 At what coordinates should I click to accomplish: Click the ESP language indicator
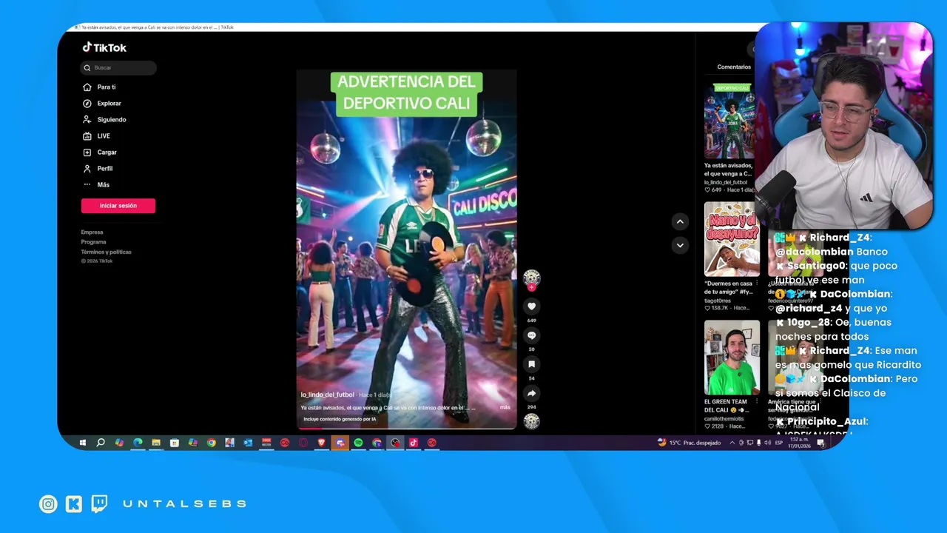coord(778,443)
